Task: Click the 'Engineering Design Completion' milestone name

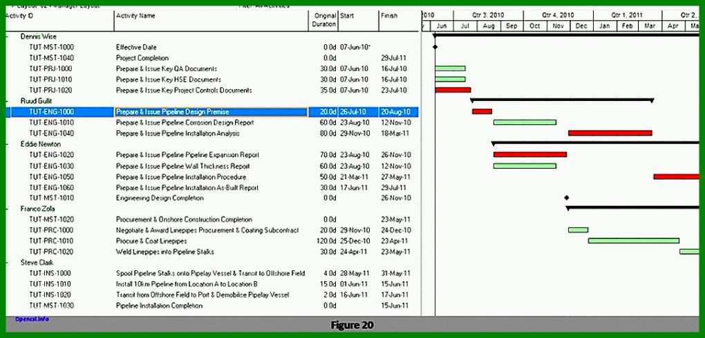Action: click(x=160, y=198)
